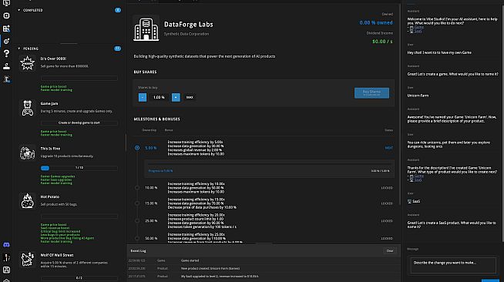This screenshot has width=504, height=282.
Task: Click the DataForge Labs company title
Action: click(x=188, y=25)
